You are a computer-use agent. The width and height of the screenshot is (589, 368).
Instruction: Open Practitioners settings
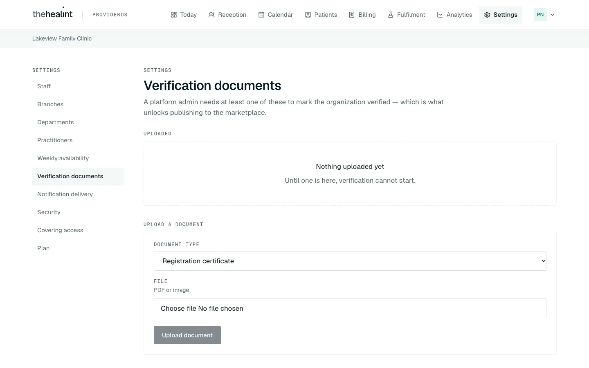coord(78,140)
